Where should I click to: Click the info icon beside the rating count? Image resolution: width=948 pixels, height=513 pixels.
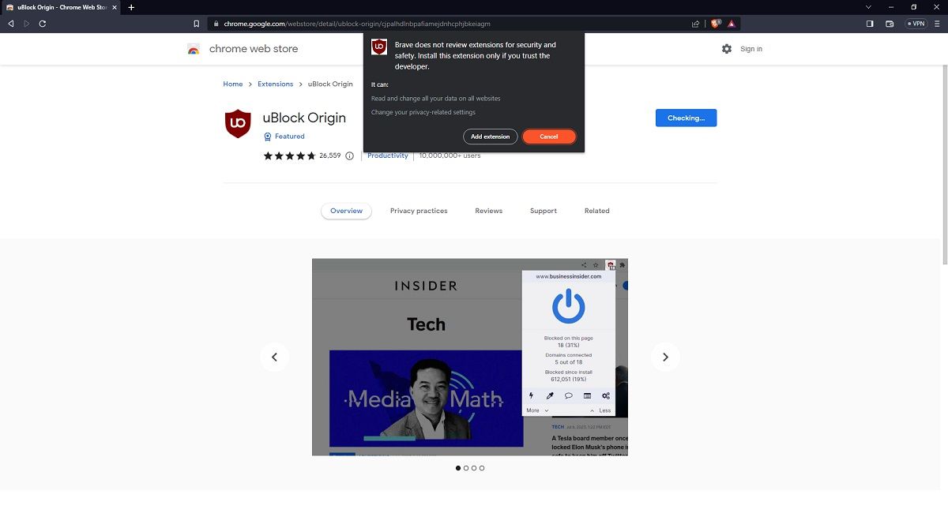(x=349, y=155)
